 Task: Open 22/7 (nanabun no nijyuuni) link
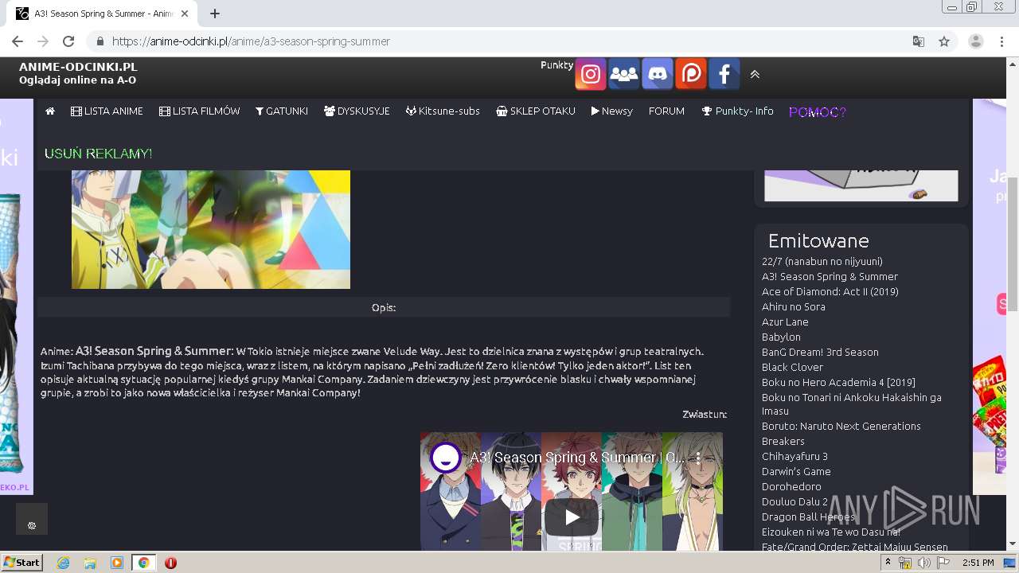click(822, 261)
